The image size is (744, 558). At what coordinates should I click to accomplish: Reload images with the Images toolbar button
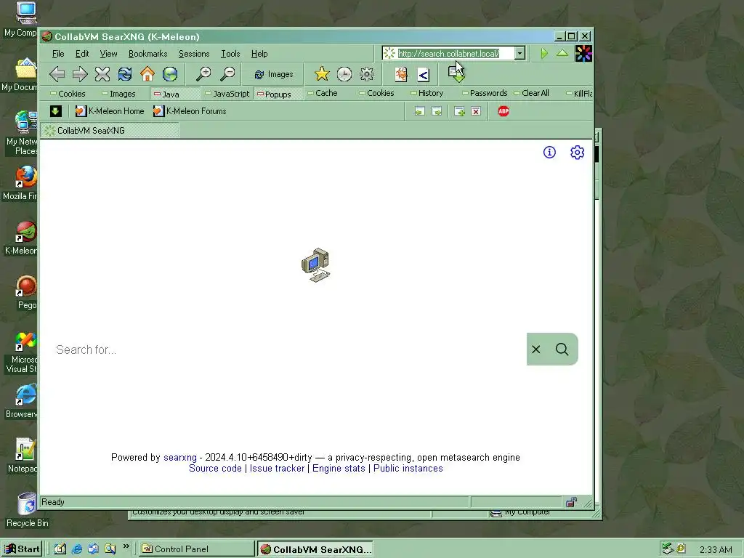[x=274, y=74]
